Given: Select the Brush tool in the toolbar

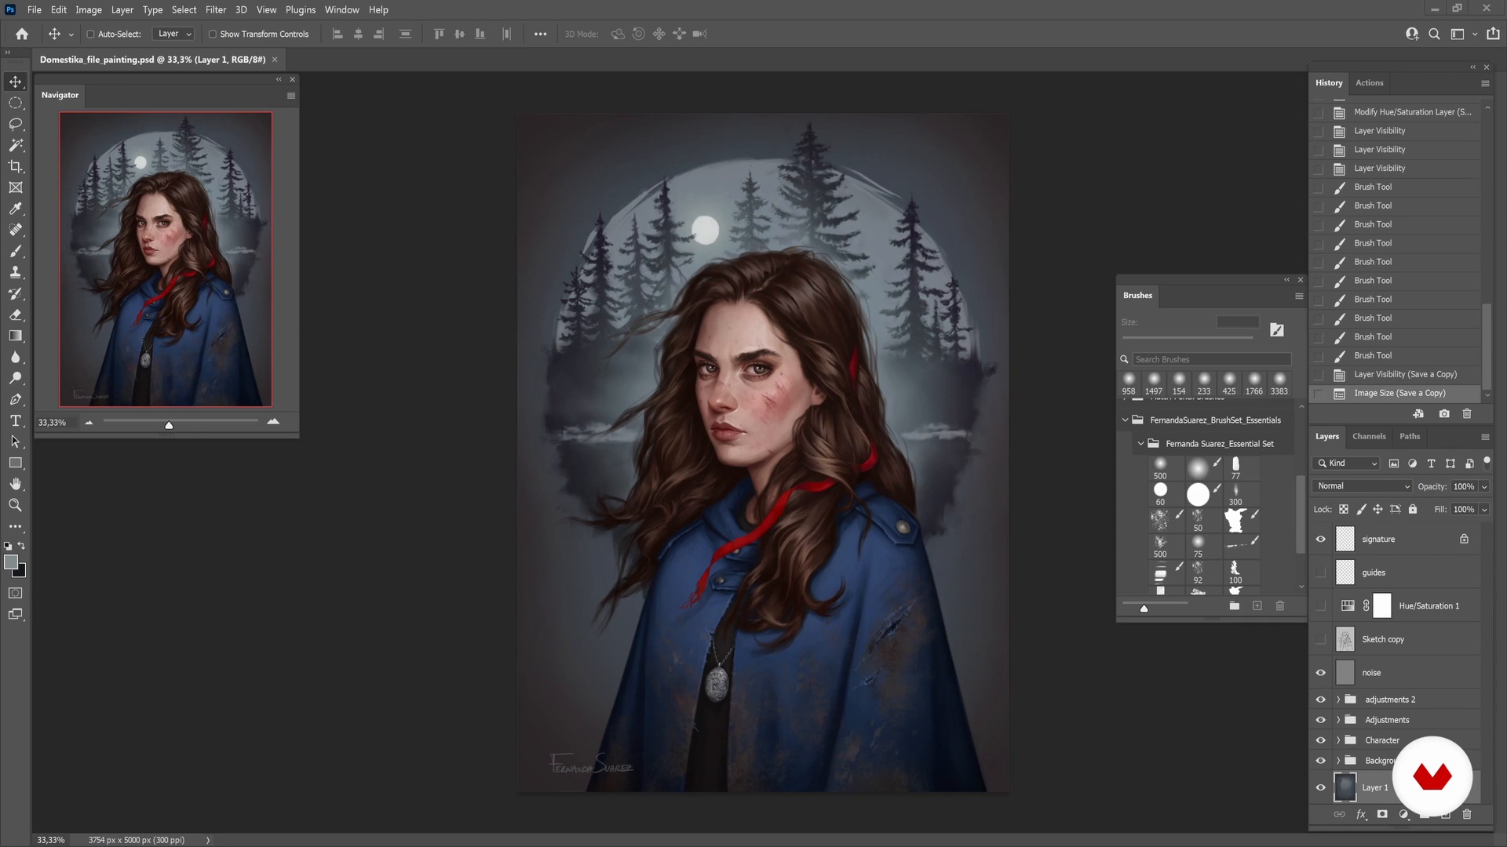Looking at the screenshot, I should (16, 251).
